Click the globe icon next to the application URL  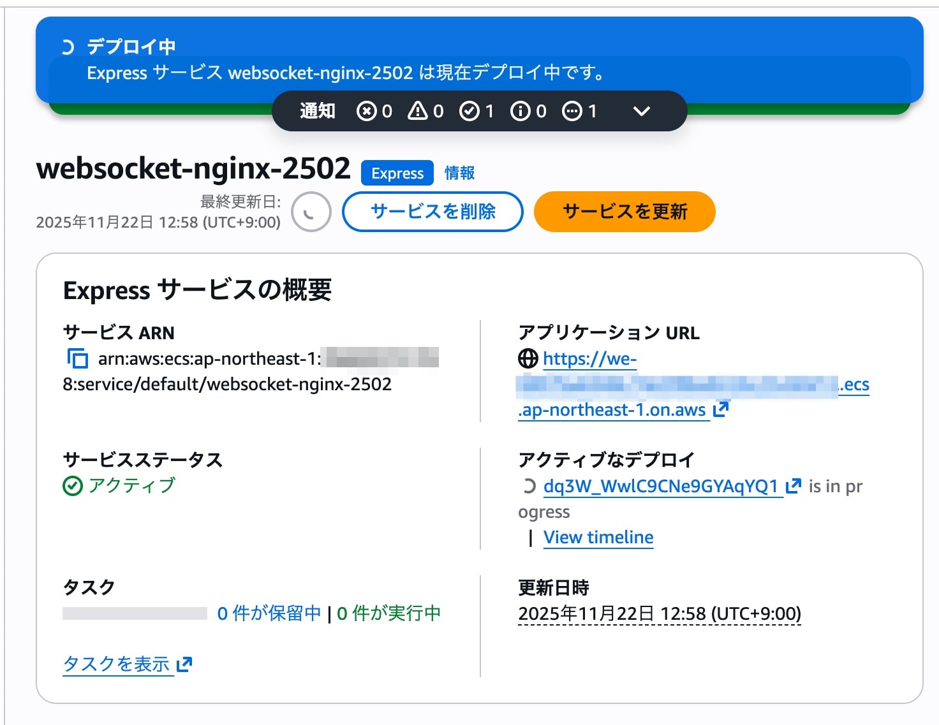528,359
